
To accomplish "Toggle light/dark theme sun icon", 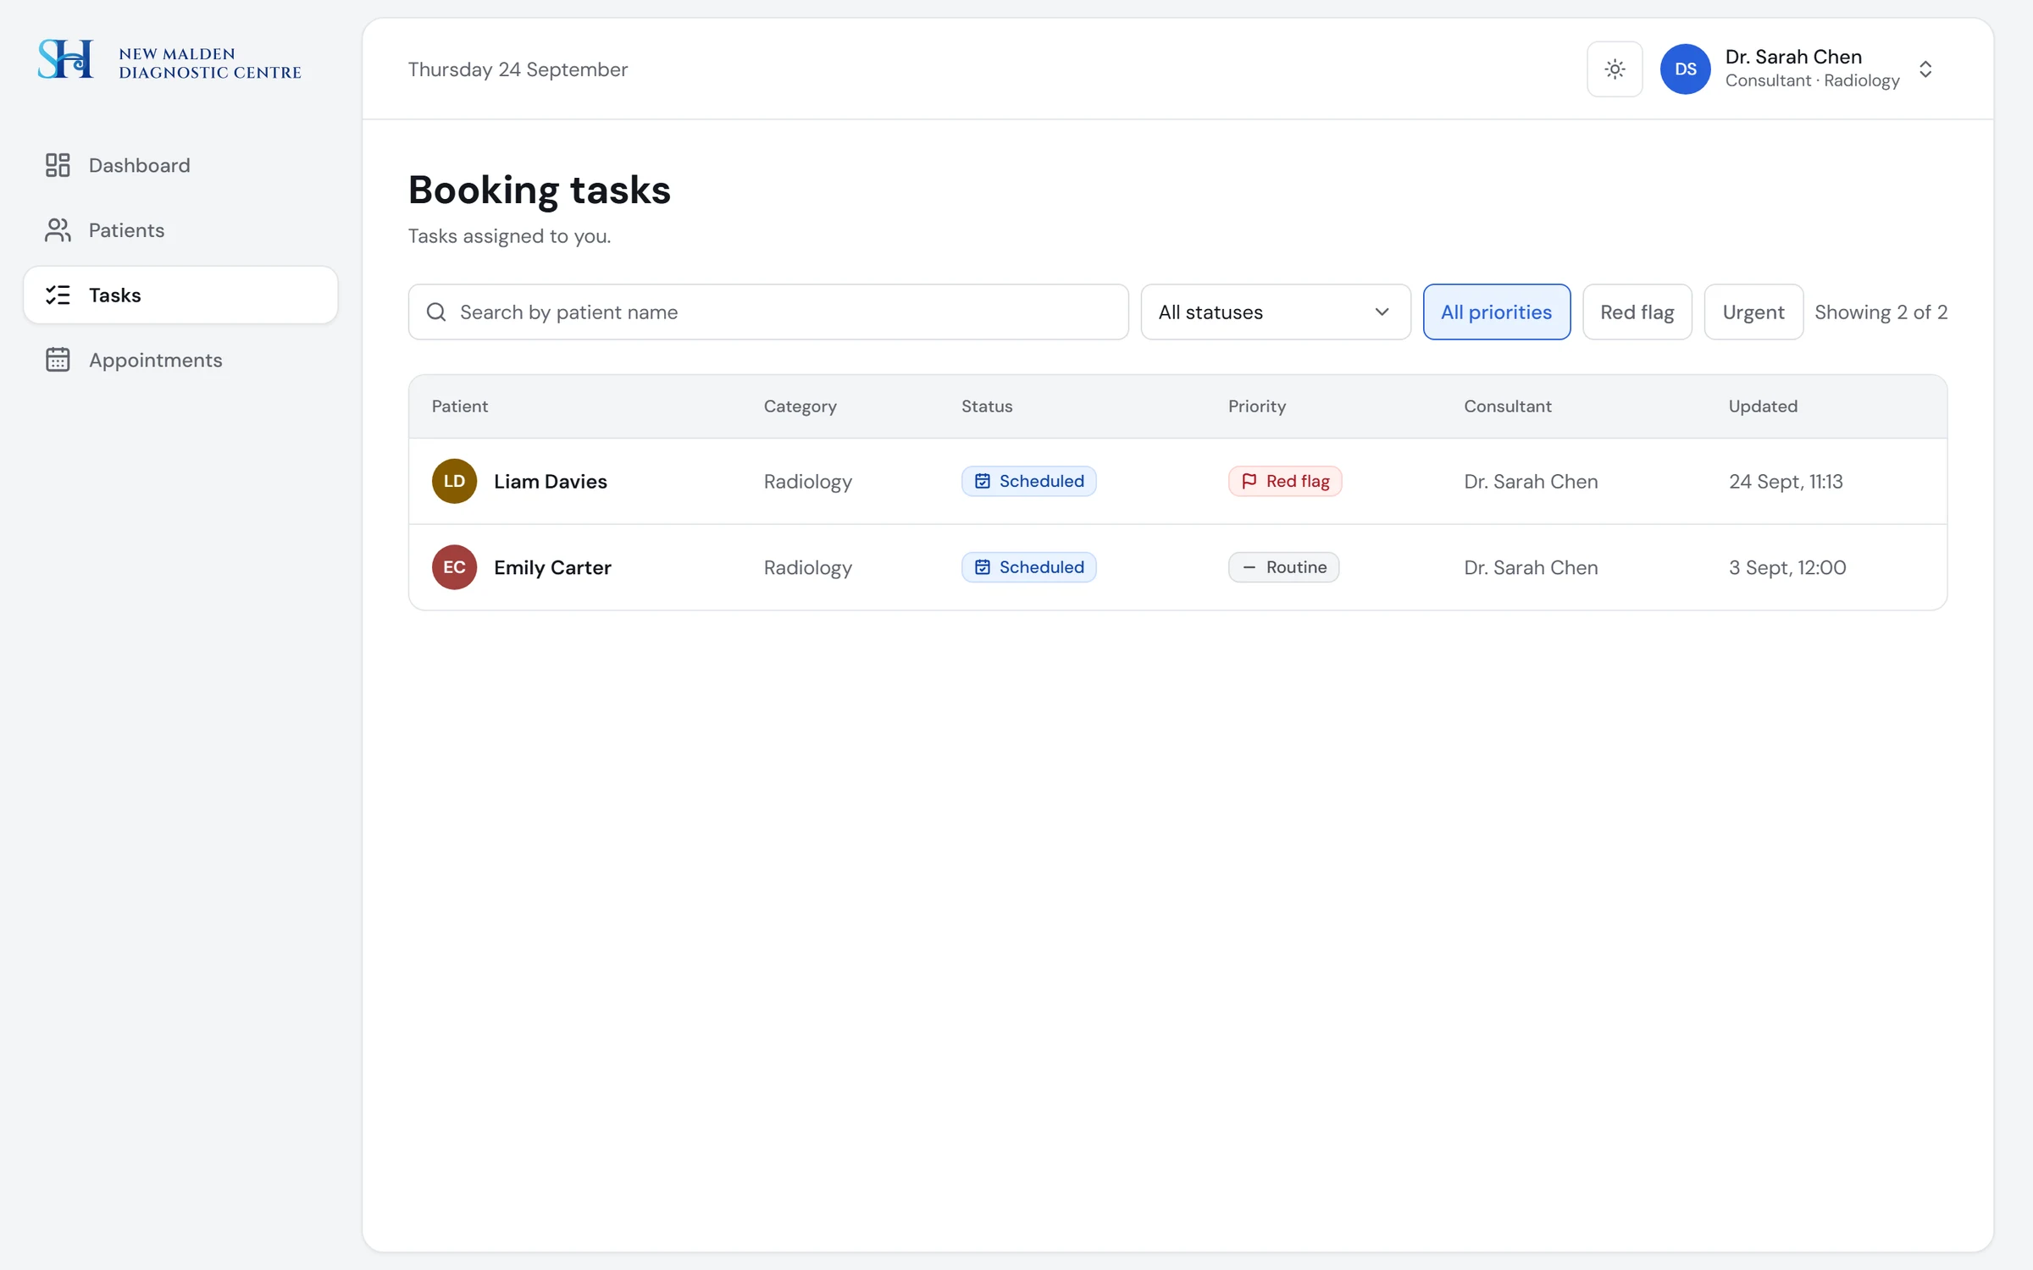I will 1615,69.
